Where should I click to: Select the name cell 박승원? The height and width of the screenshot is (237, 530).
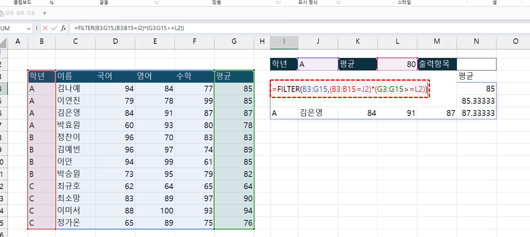[76, 174]
